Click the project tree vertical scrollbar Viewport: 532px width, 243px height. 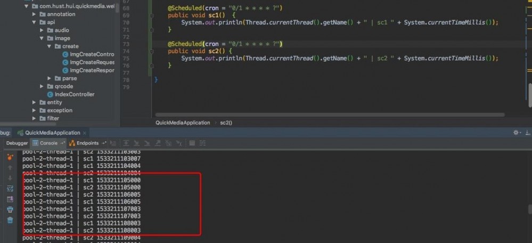117,7
